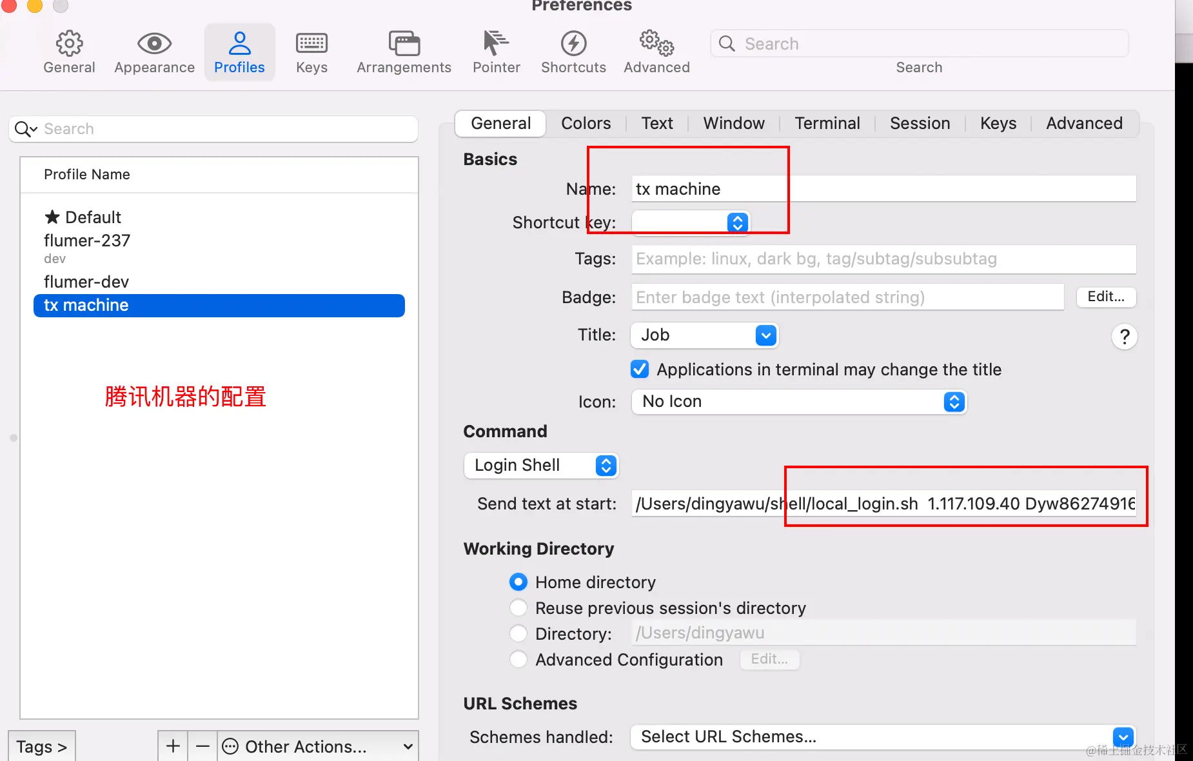Screen dimensions: 1193x761
Task: Click the badge Edit... button
Action: tap(1106, 297)
